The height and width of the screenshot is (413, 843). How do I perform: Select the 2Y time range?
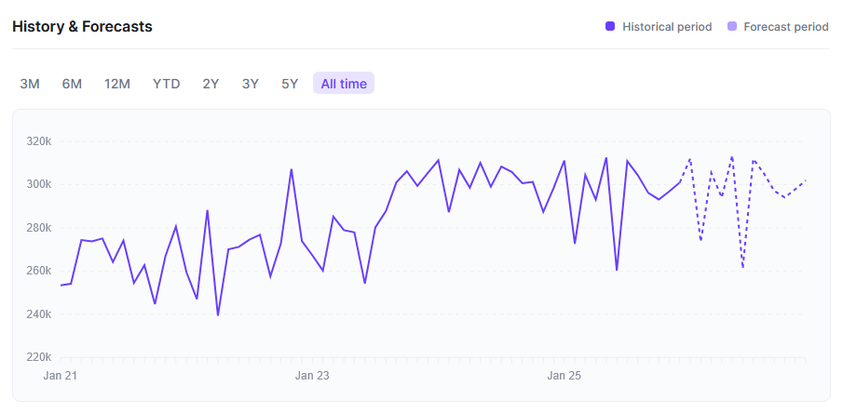[x=211, y=84]
